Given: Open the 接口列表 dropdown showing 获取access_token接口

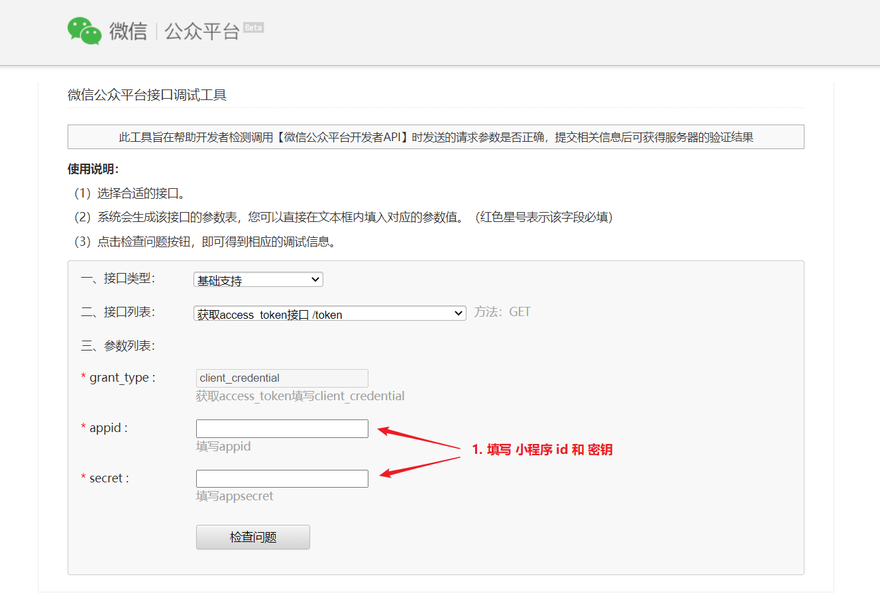Looking at the screenshot, I should (x=330, y=313).
